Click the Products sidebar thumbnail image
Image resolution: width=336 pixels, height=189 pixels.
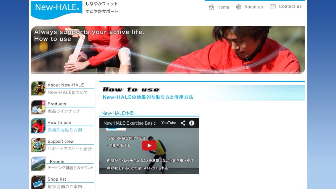[x=38, y=107]
